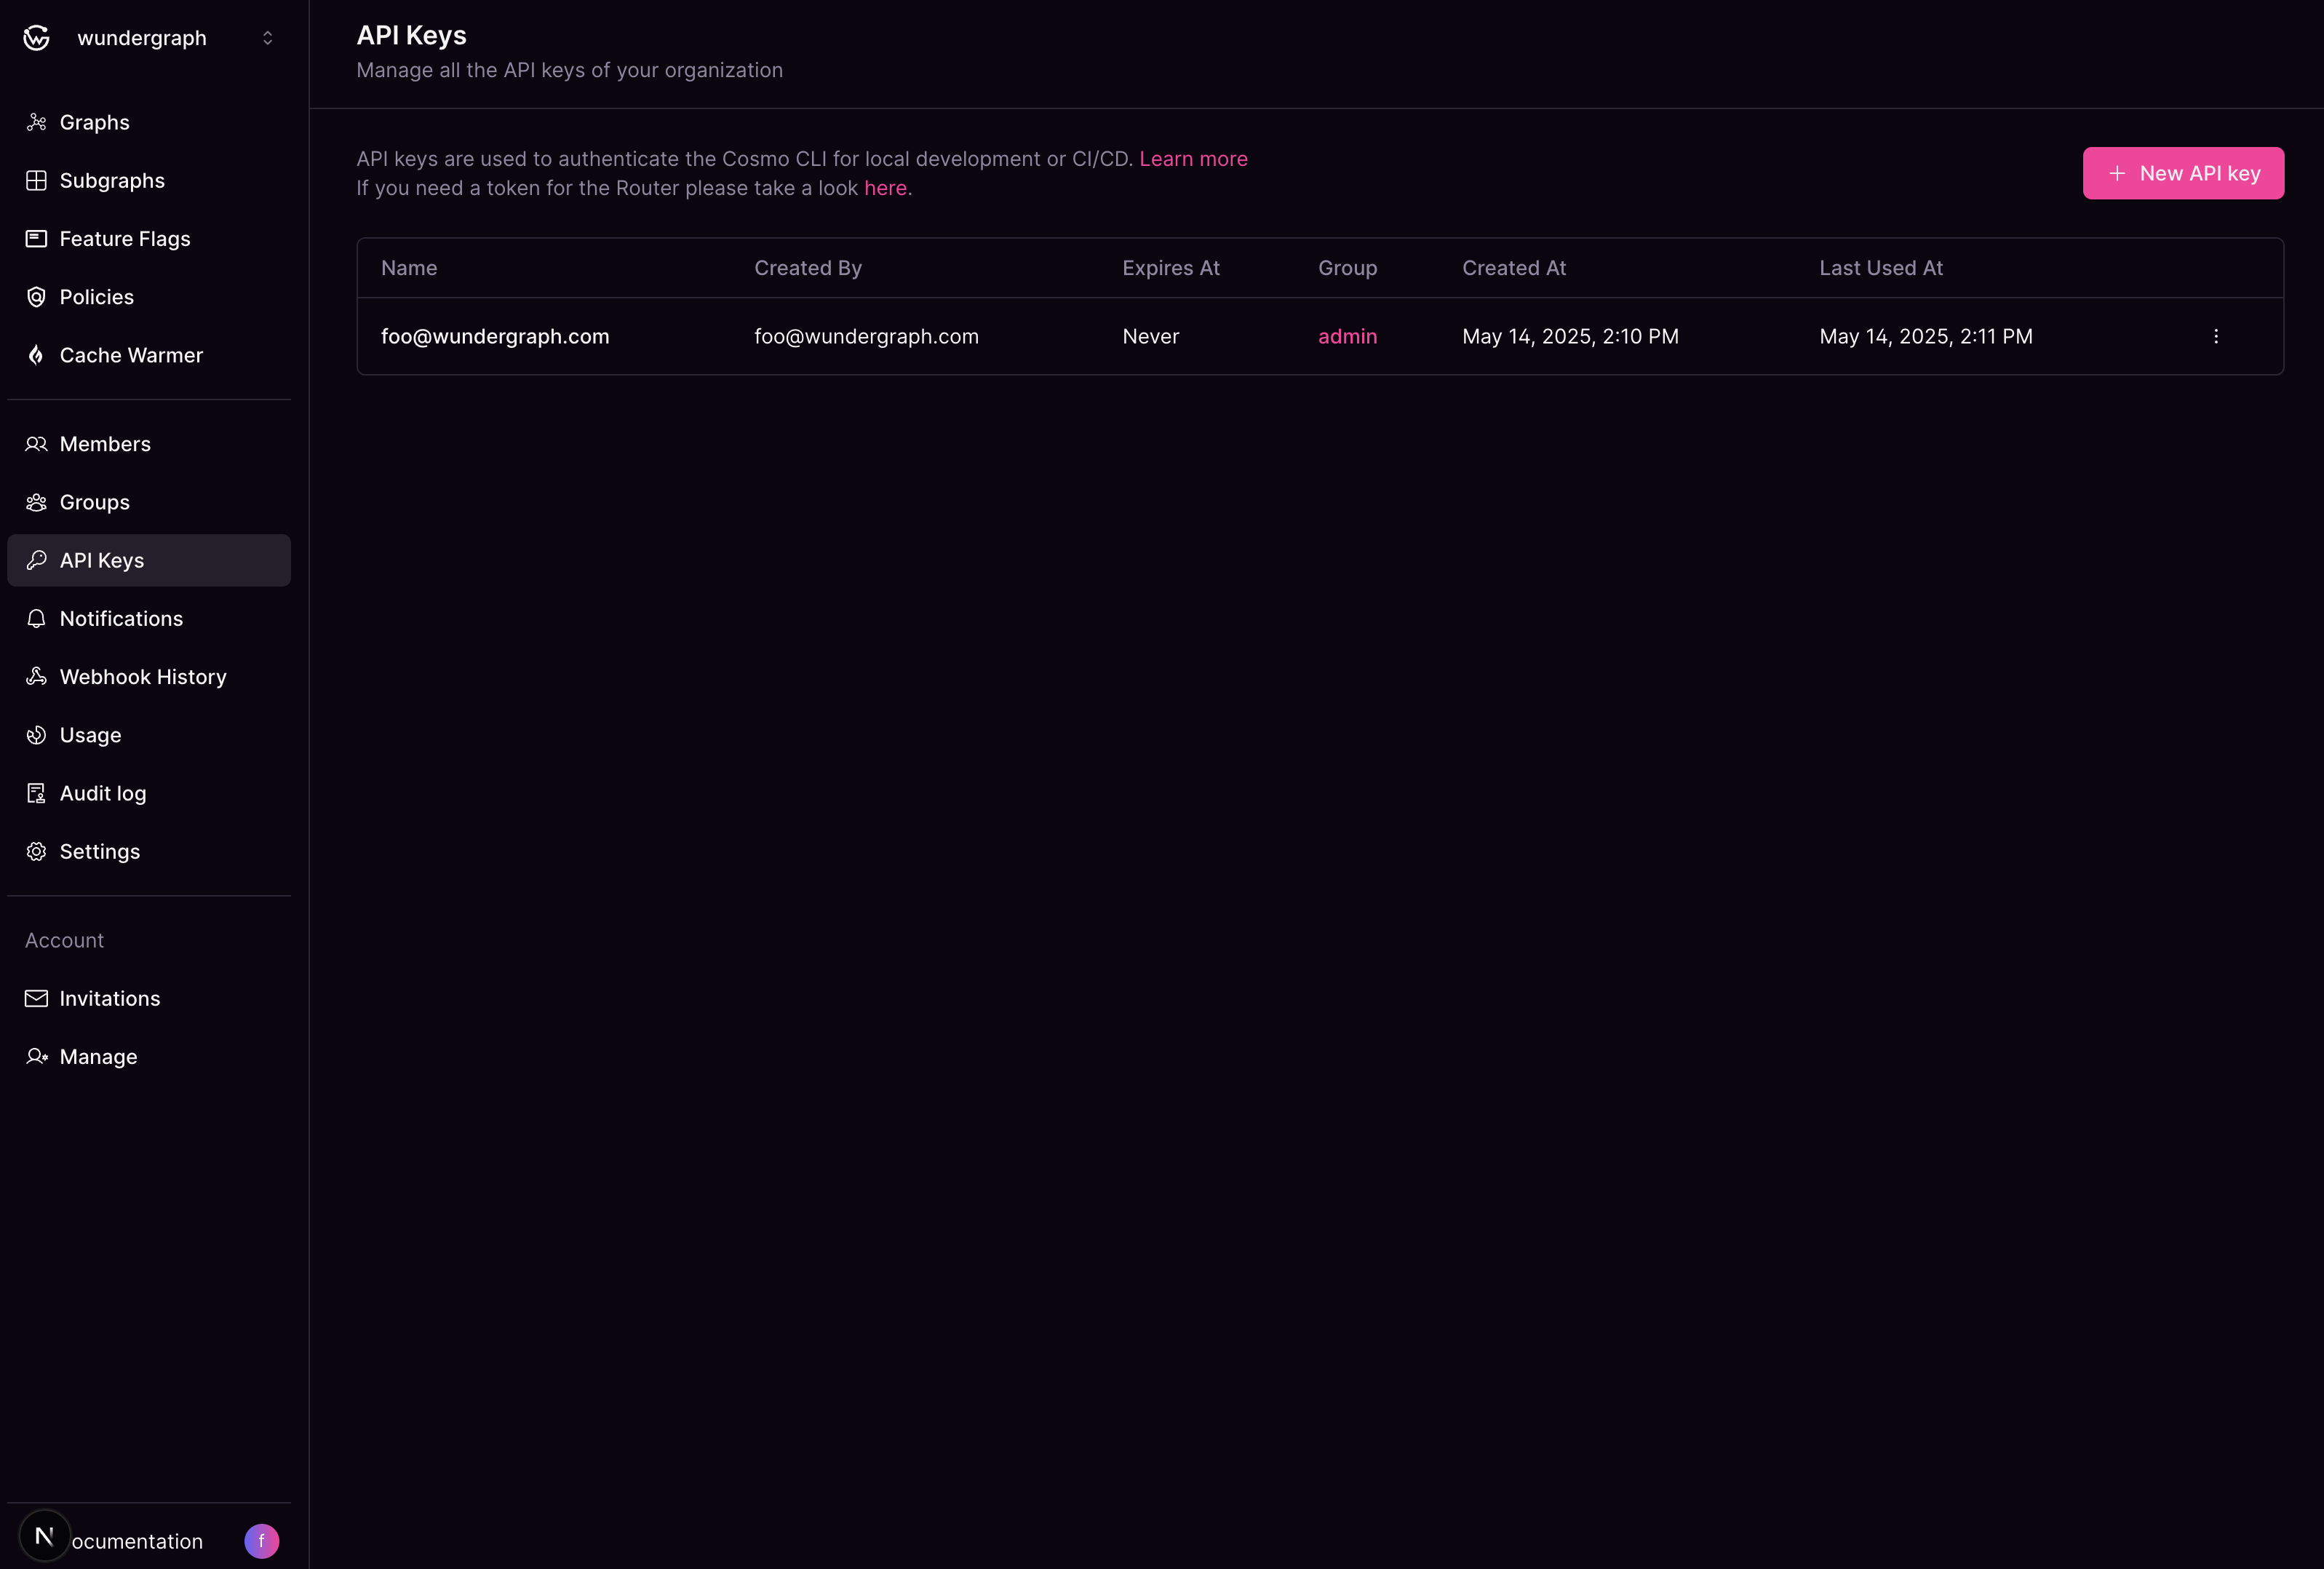Expand the Account section's Manage options
This screenshot has height=1569, width=2324.
tap(97, 1056)
